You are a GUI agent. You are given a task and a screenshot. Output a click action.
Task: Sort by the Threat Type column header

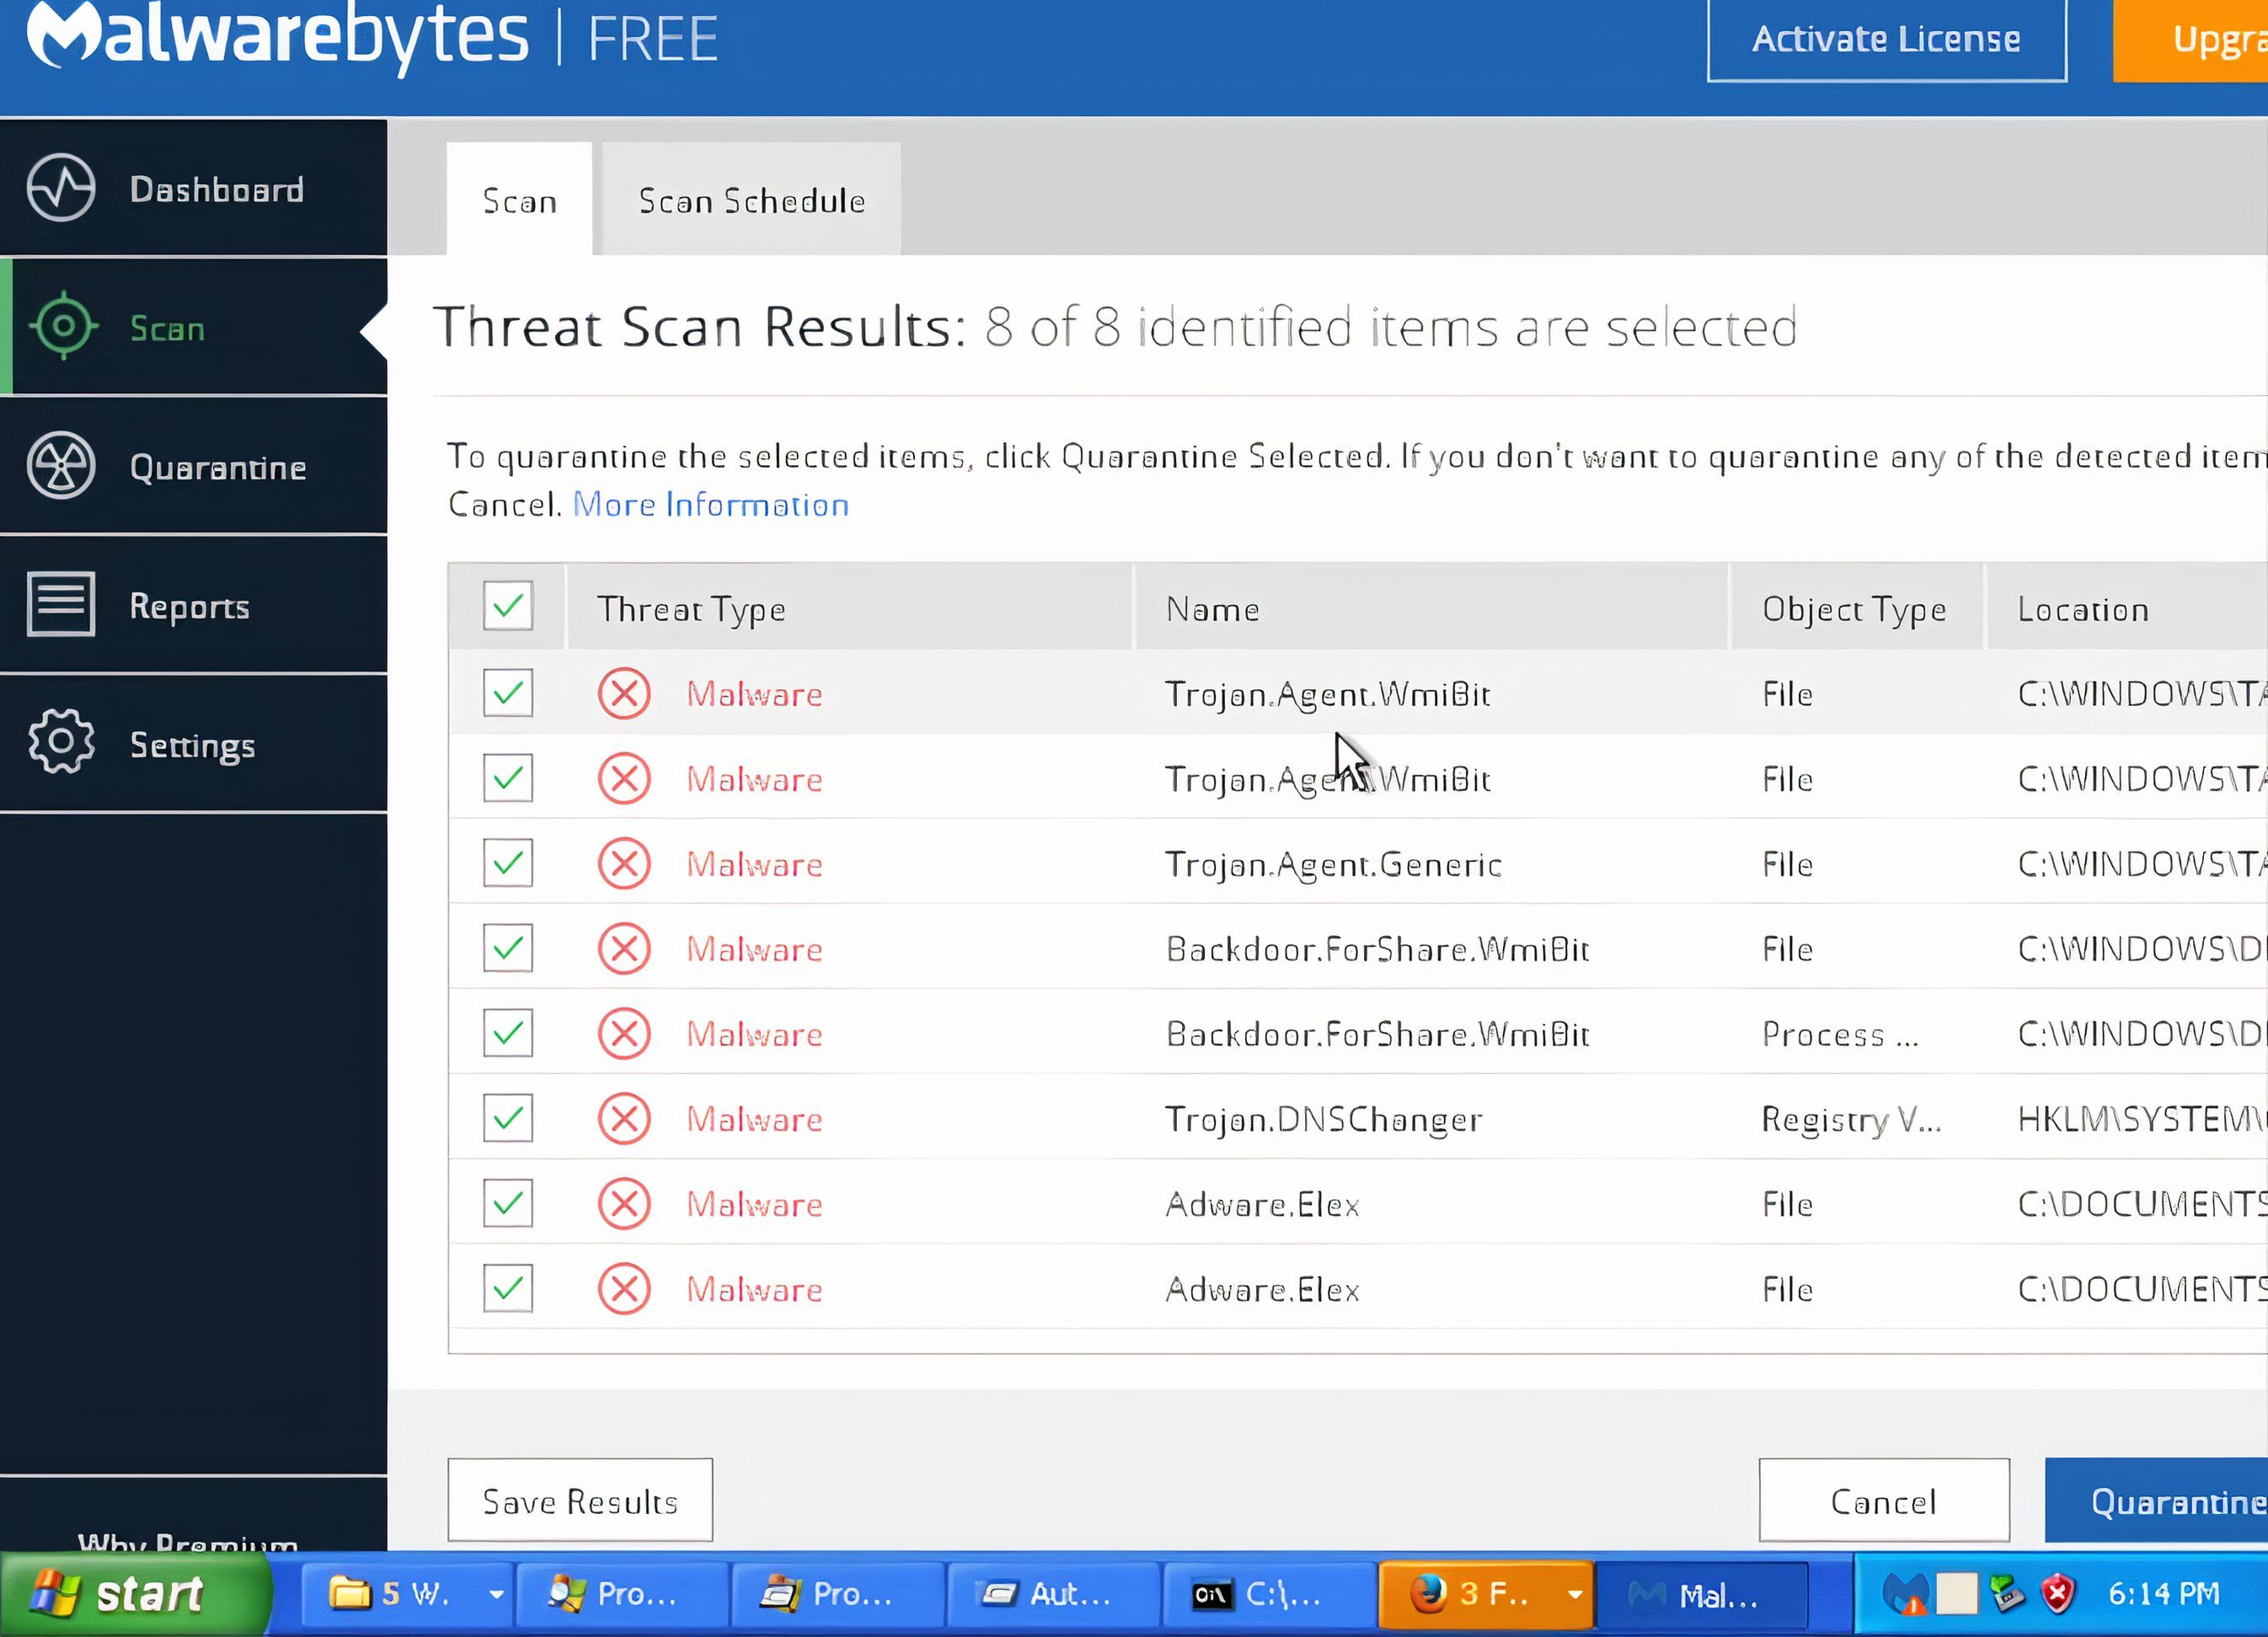pos(691,609)
